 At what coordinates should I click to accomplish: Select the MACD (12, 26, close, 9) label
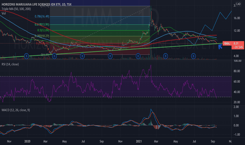[16, 110]
